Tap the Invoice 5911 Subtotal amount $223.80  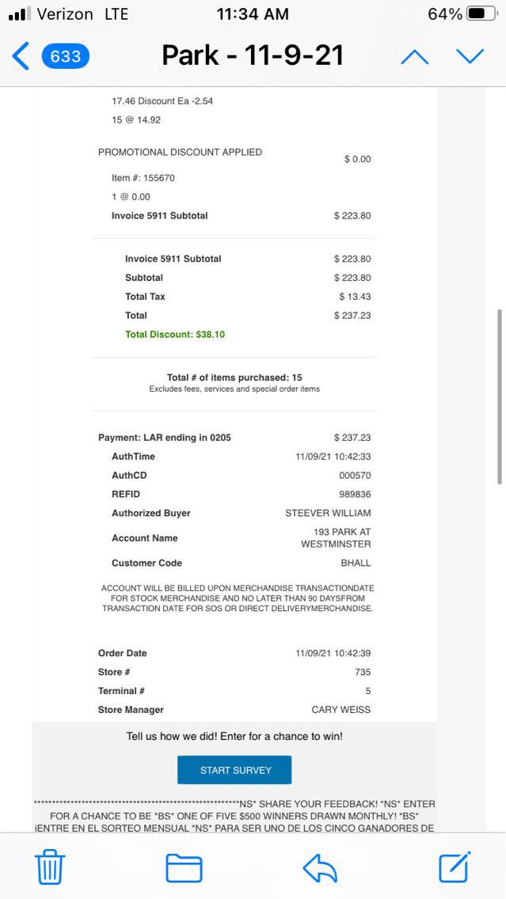point(352,216)
